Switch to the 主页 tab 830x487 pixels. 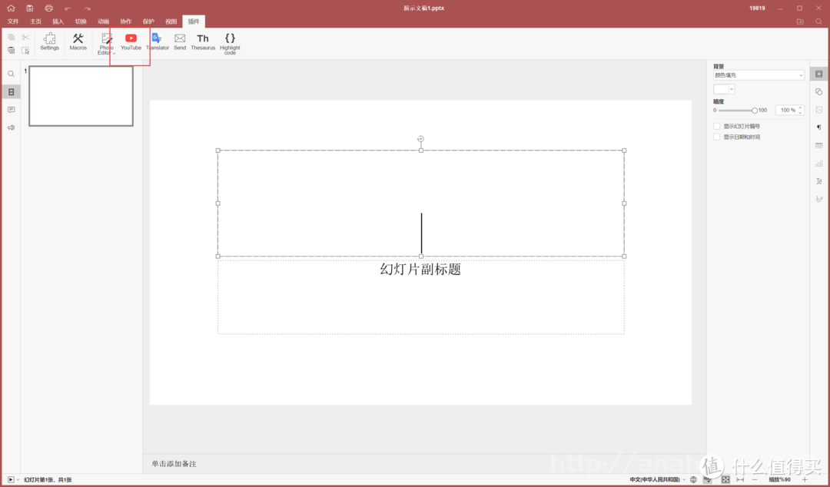pyautogui.click(x=35, y=22)
